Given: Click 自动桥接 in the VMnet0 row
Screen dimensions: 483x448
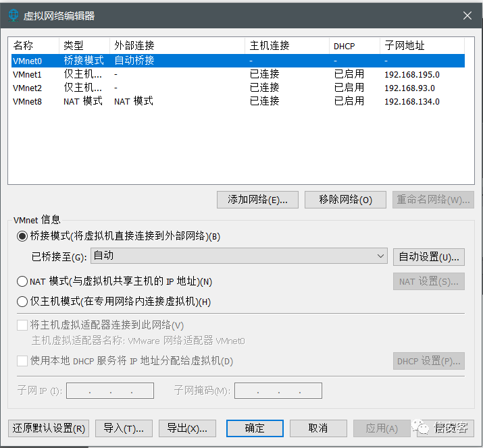Looking at the screenshot, I should (x=134, y=60).
